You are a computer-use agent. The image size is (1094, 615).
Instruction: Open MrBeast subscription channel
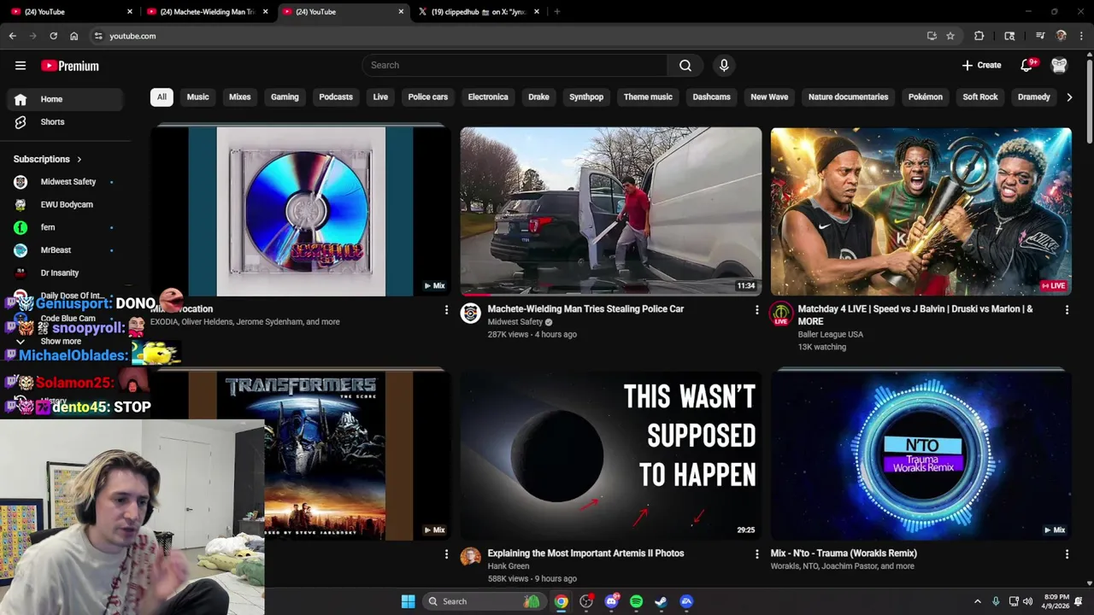[x=67, y=250]
